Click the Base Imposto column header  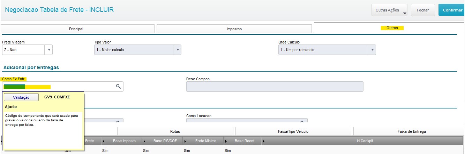122,141
